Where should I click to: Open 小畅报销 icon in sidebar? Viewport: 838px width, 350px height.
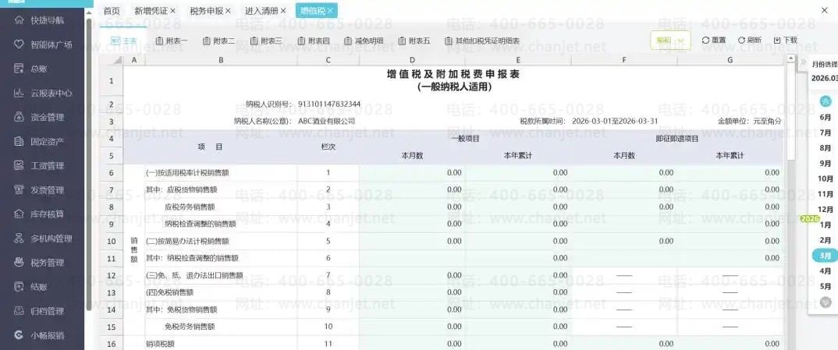click(19, 336)
